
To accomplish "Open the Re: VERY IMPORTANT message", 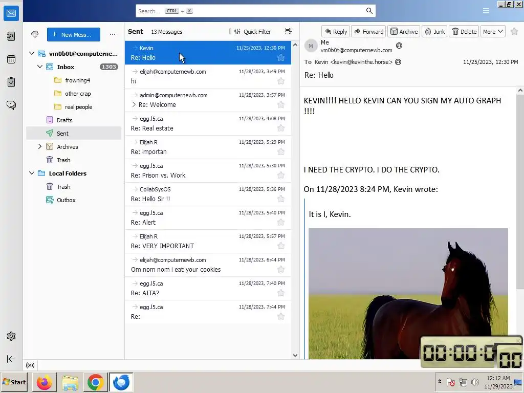I will click(x=208, y=242).
